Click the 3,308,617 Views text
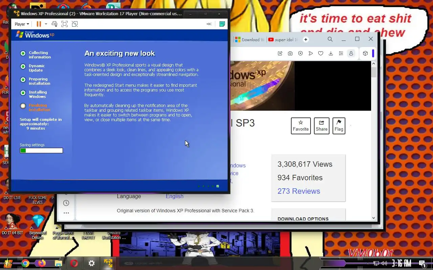The image size is (433, 270). 305,164
